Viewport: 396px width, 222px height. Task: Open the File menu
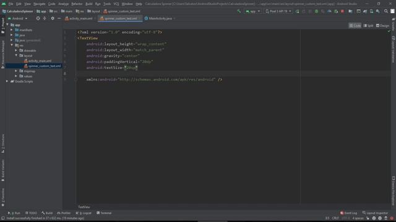tap(11, 4)
